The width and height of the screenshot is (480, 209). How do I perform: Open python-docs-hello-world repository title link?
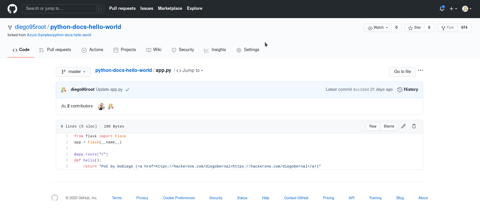pyautogui.click(x=86, y=27)
